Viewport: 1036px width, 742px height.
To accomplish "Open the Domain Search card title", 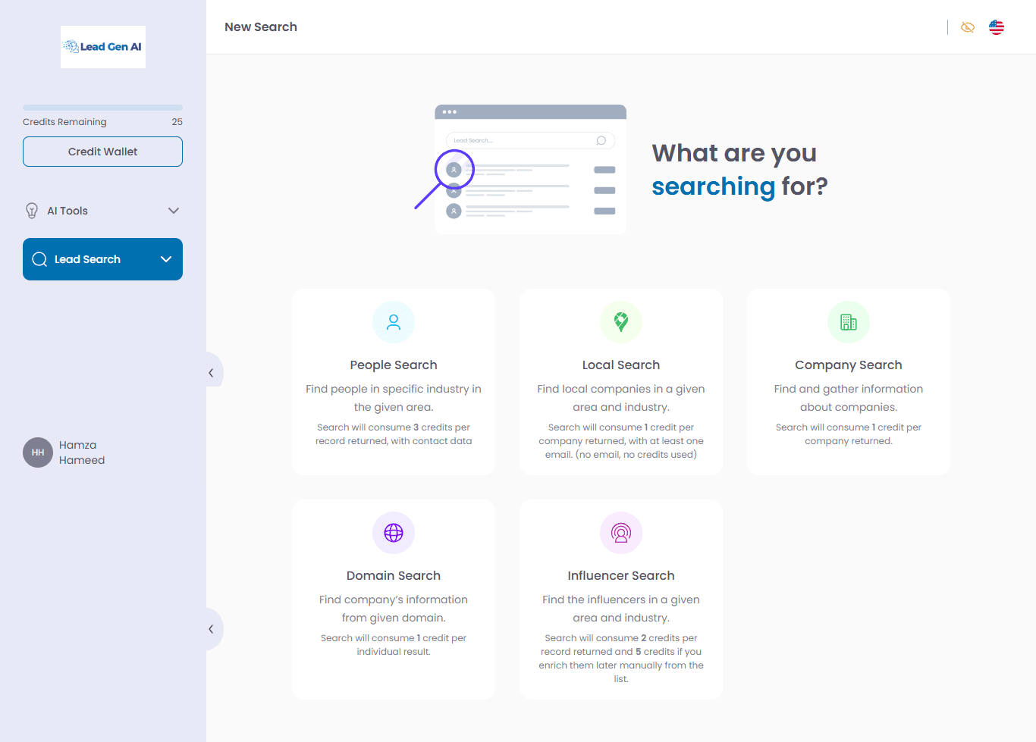I will click(394, 576).
